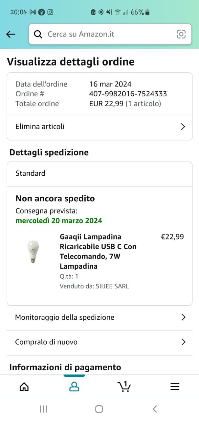199x421 pixels.
Task: Open Gaaqii Lampadina product title
Action: click(98, 251)
